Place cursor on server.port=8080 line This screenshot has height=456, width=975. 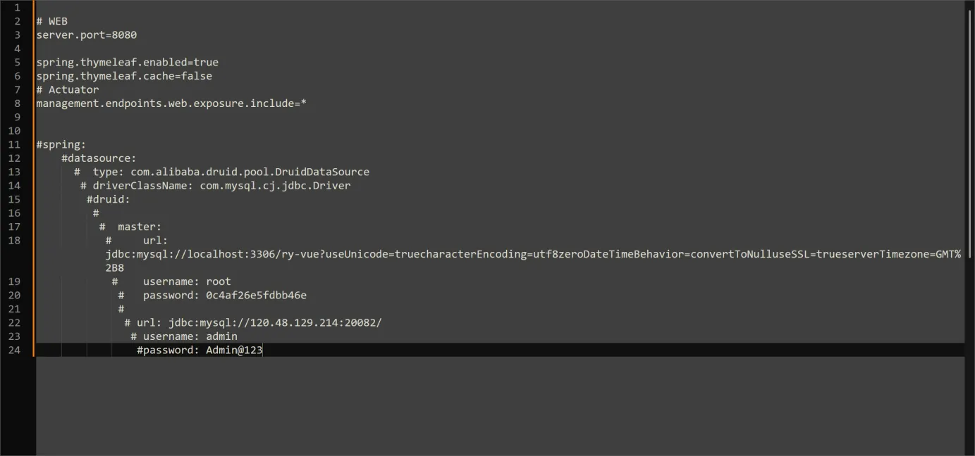pos(87,34)
